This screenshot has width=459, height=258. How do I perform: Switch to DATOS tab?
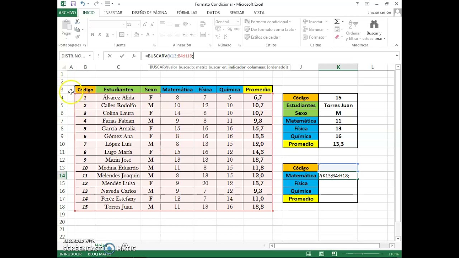pyautogui.click(x=213, y=13)
